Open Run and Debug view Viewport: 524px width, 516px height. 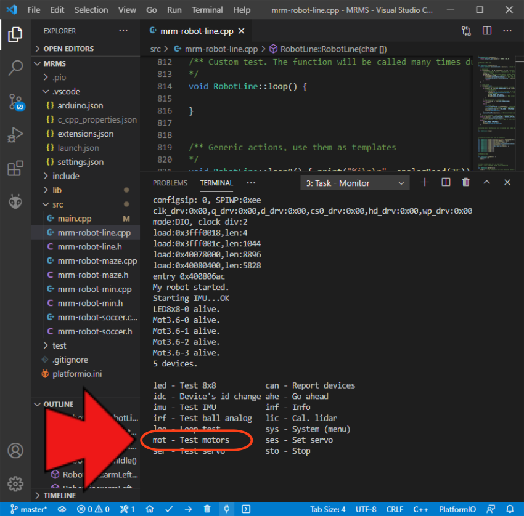[x=15, y=134]
